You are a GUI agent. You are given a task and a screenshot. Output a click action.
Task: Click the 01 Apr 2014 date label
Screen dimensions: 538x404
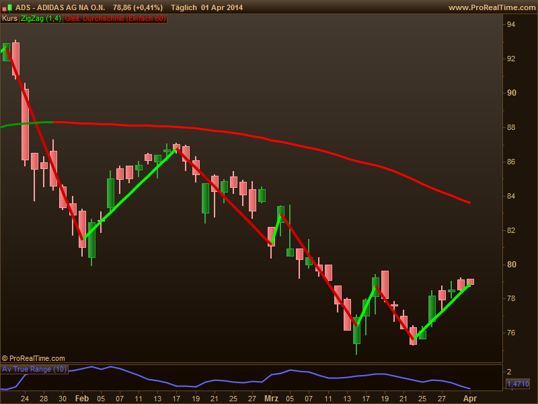(222, 7)
